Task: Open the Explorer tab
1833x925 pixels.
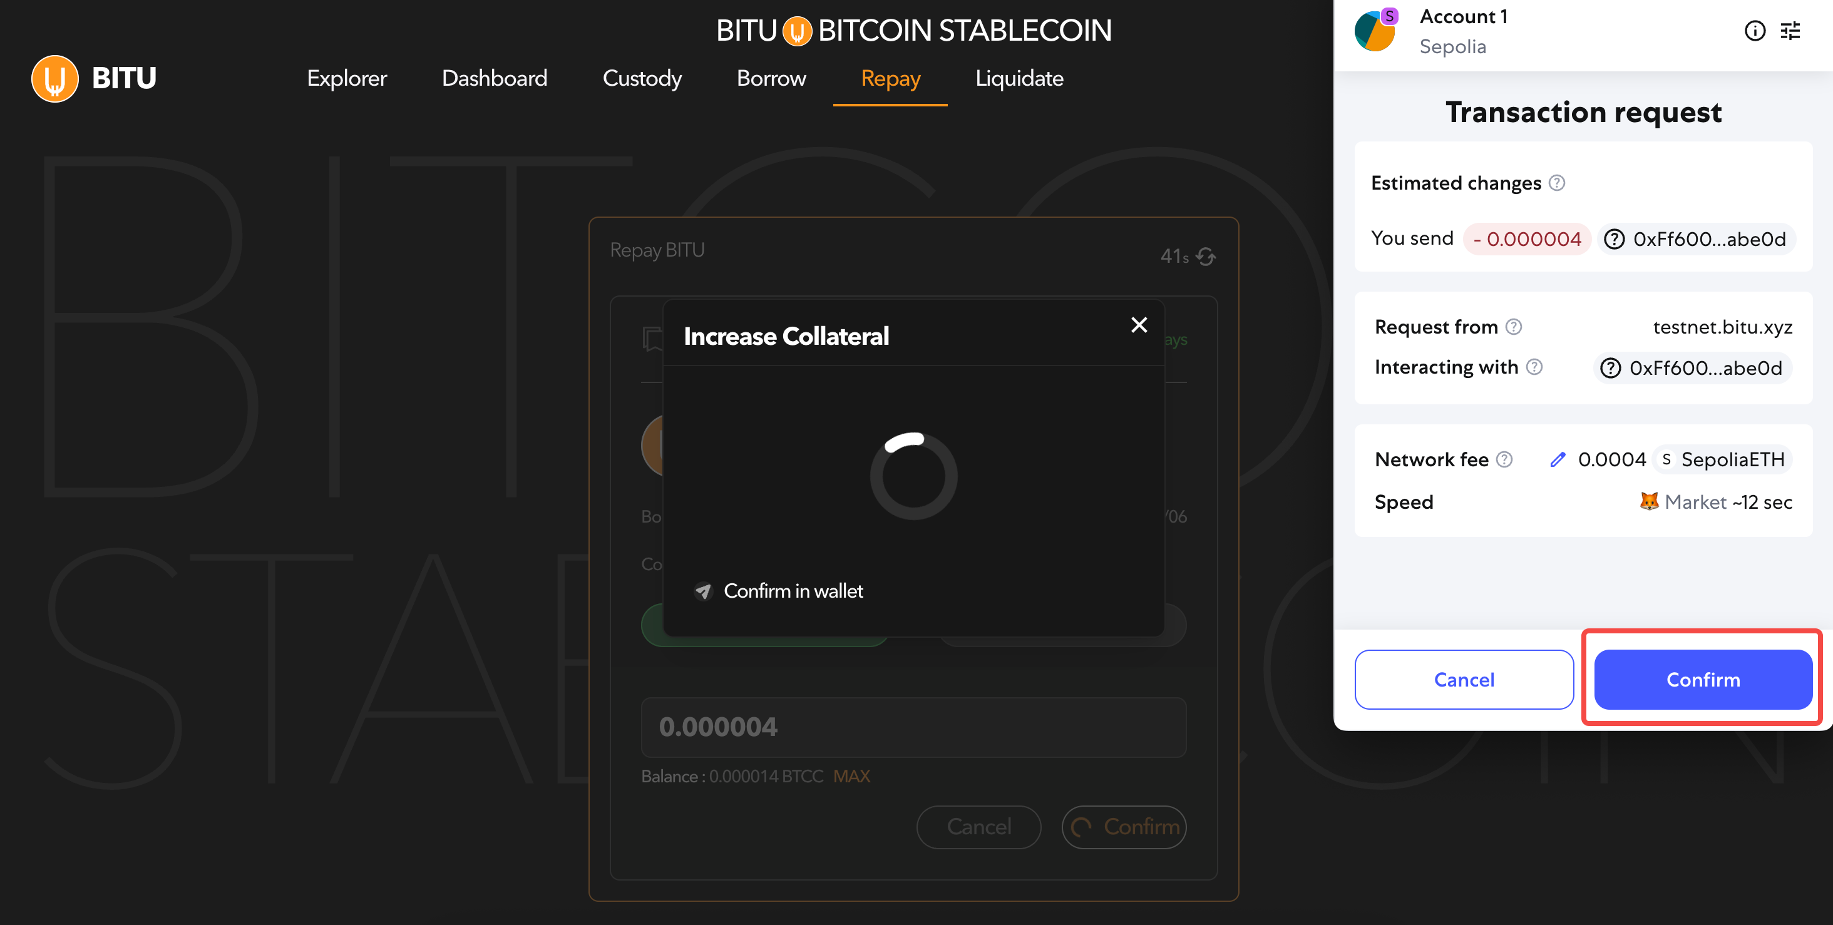Action: tap(347, 78)
